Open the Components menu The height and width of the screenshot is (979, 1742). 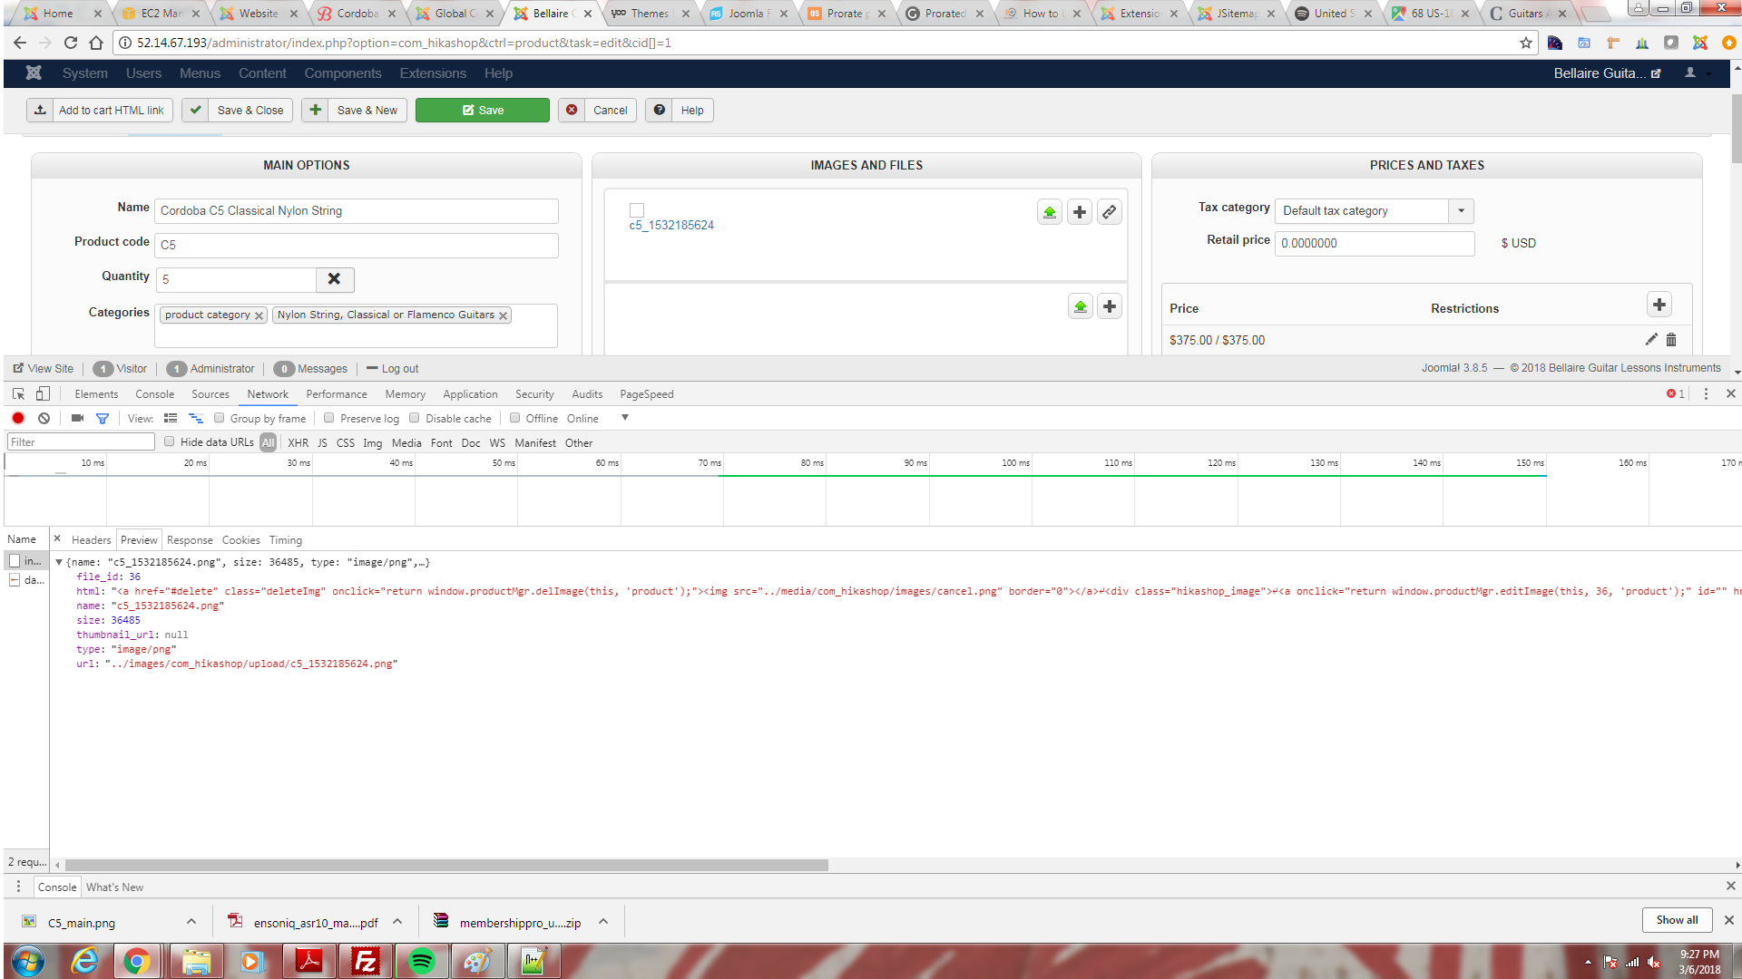[342, 73]
